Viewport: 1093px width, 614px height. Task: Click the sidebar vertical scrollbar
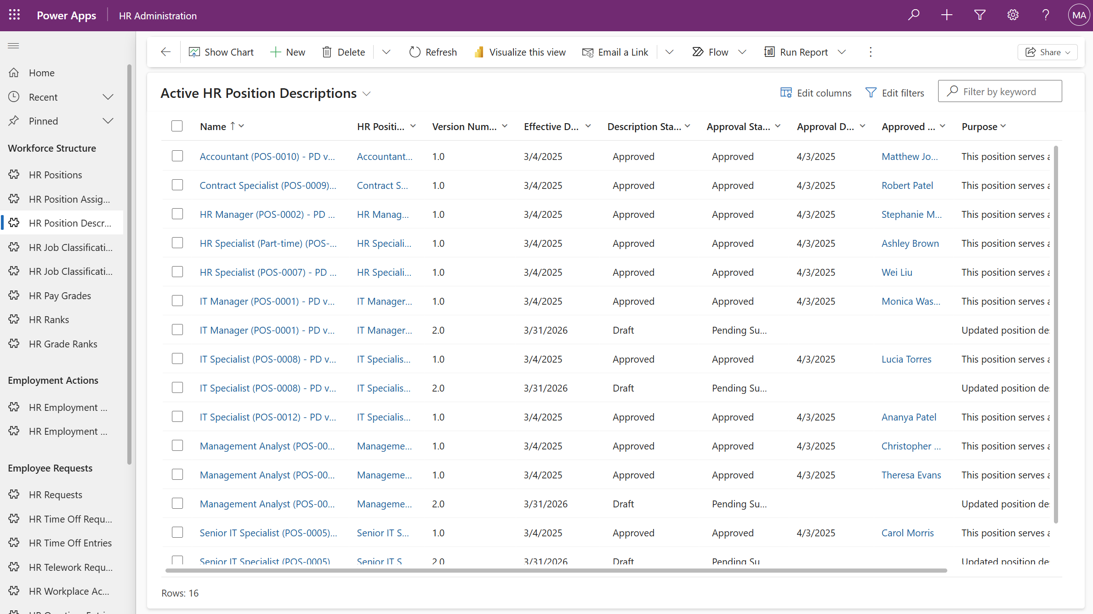point(129,264)
